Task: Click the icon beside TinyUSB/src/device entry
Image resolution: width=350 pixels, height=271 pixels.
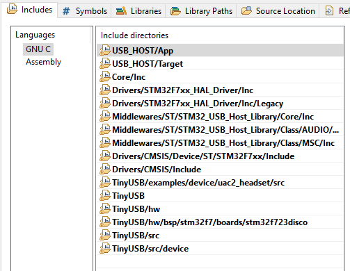Action: pos(105,248)
